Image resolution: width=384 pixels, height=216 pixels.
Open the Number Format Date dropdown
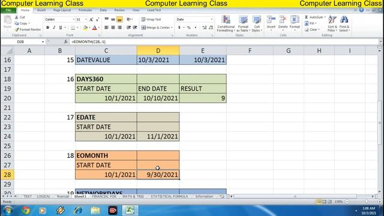[212, 19]
